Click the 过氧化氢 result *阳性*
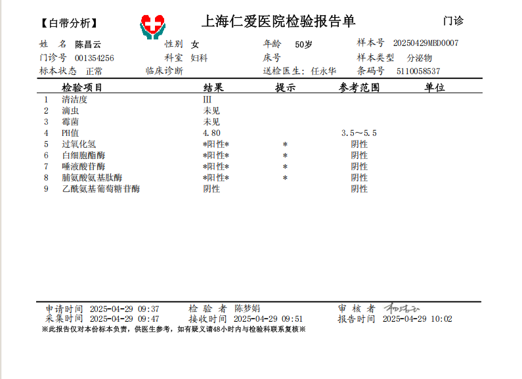The height and width of the screenshot is (379, 522). pyautogui.click(x=216, y=145)
